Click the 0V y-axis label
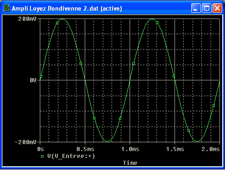Image resolution: width=225 pixels, height=170 pixels. (x=33, y=80)
